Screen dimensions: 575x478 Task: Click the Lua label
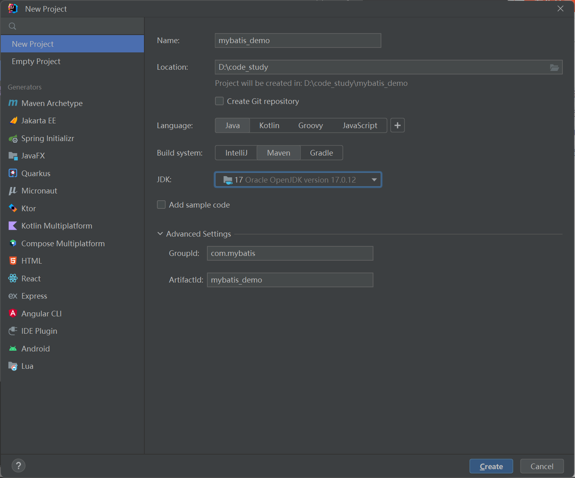[27, 366]
